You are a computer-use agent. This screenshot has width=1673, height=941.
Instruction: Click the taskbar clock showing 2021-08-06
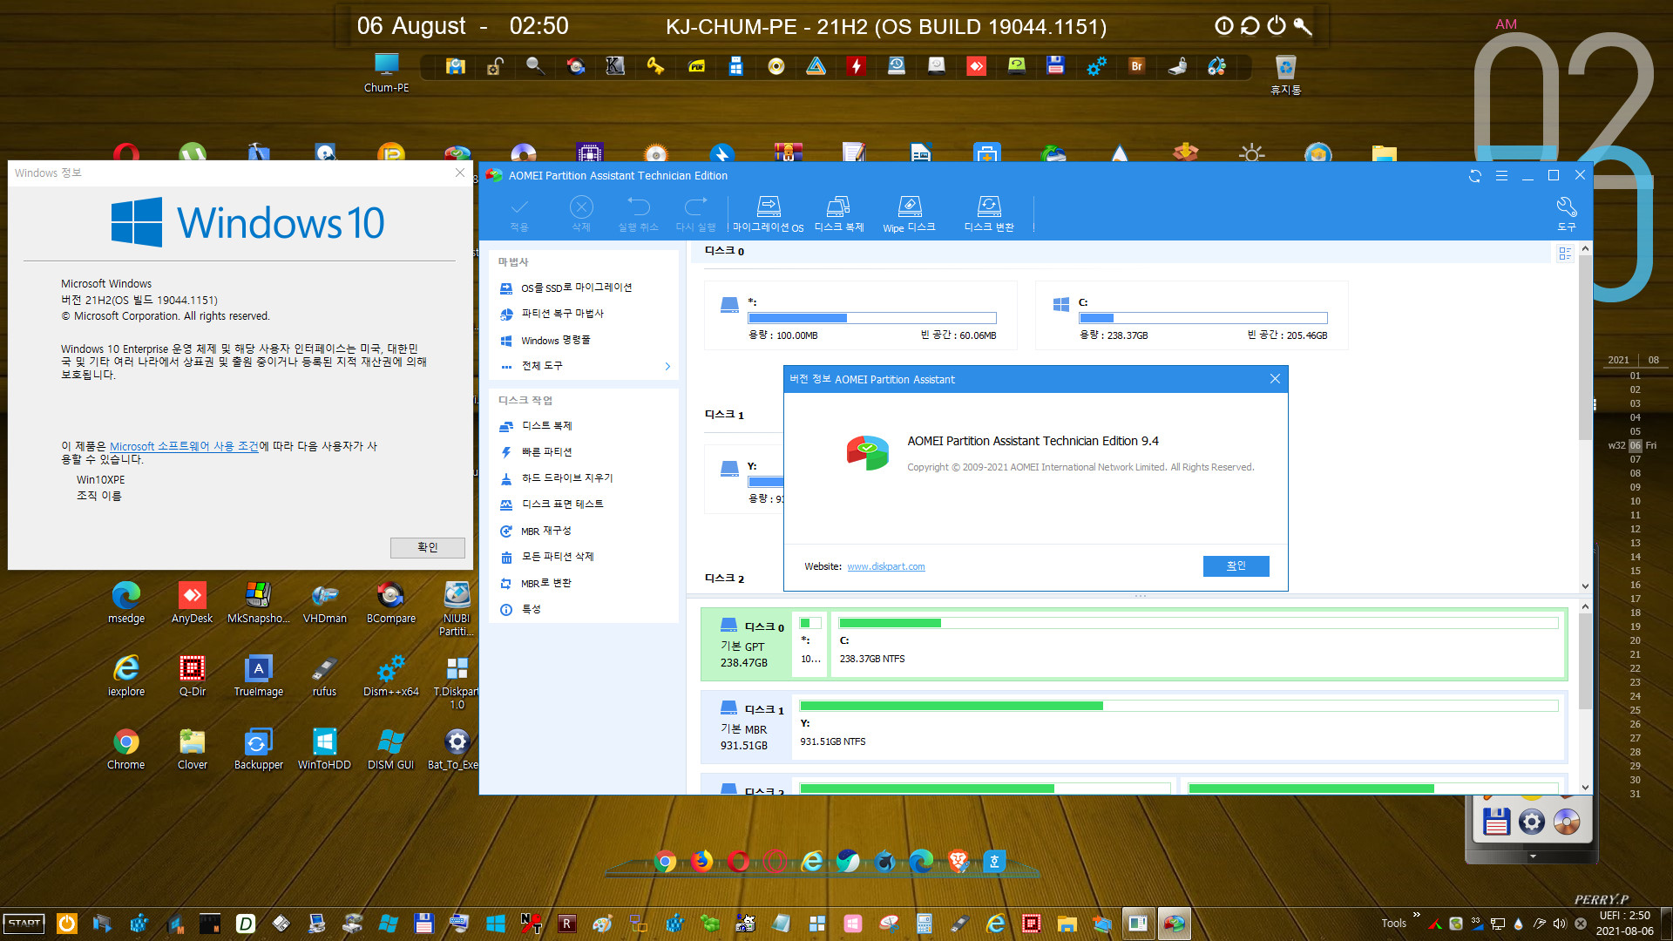pos(1624,924)
